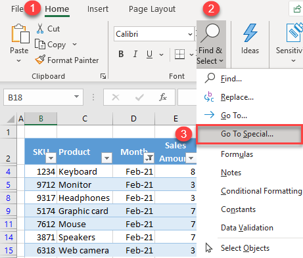Apply cell borders icon
Viewport: 303px width, 258px height.
click(x=179, y=54)
